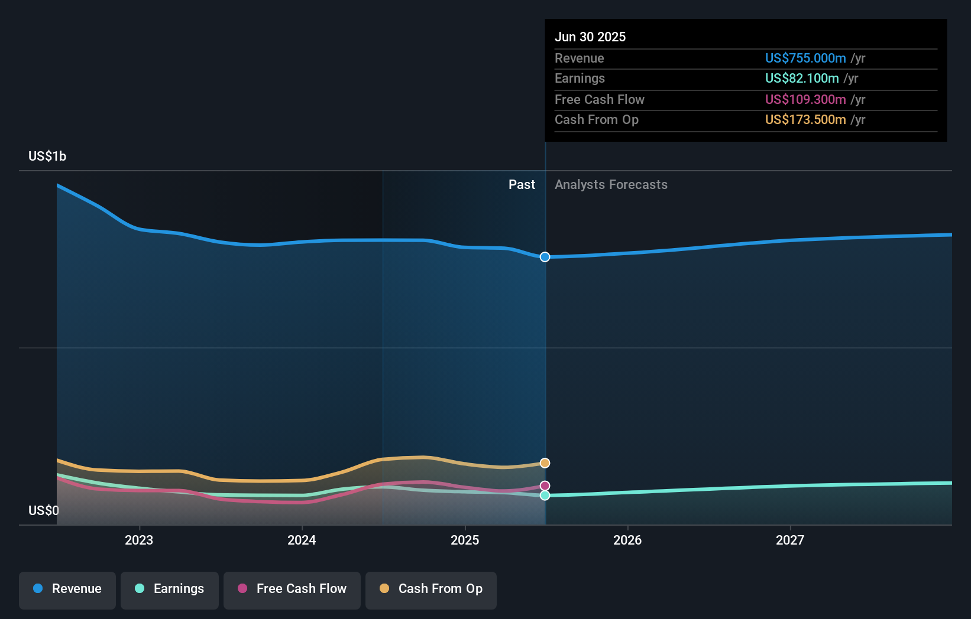Click the Jun 30 2025 tooltip date
The height and width of the screenshot is (619, 971).
[x=590, y=37]
